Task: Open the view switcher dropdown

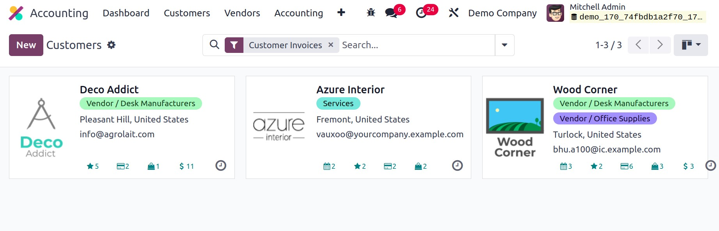Action: [x=691, y=45]
